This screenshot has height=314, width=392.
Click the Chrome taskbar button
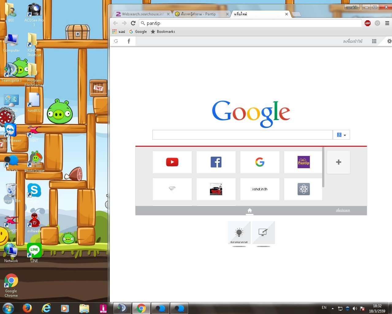141,308
